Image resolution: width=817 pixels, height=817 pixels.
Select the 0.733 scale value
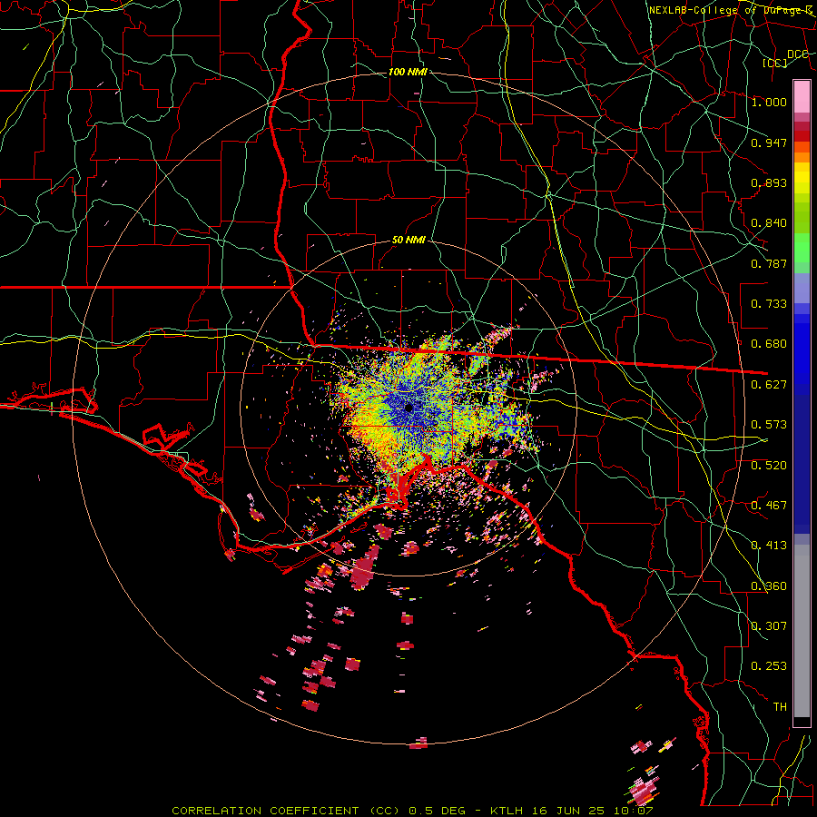[769, 304]
